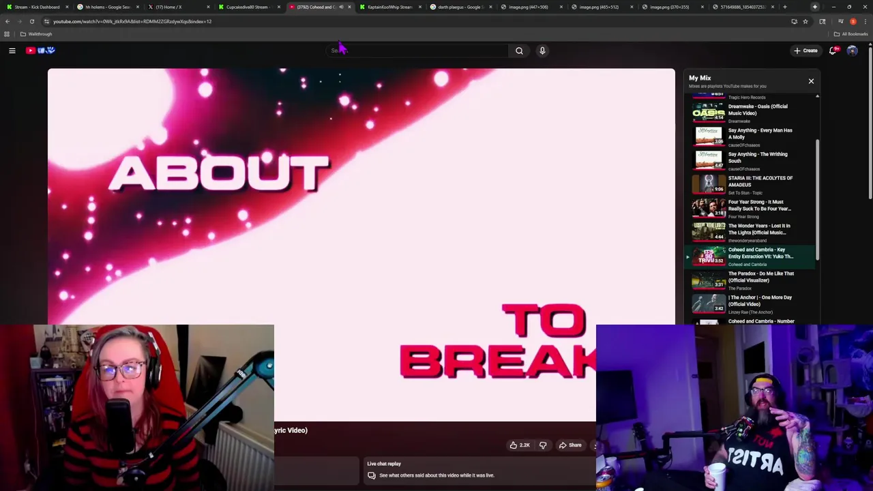
Task: Open install/cast icon in the address bar
Action: [x=794, y=21]
